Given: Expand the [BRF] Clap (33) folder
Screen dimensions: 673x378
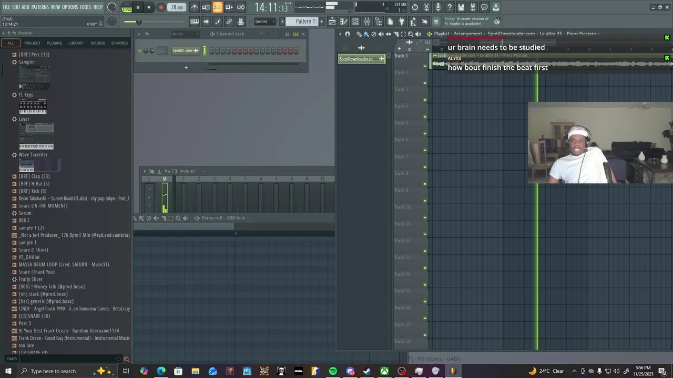Looking at the screenshot, I should (x=34, y=176).
